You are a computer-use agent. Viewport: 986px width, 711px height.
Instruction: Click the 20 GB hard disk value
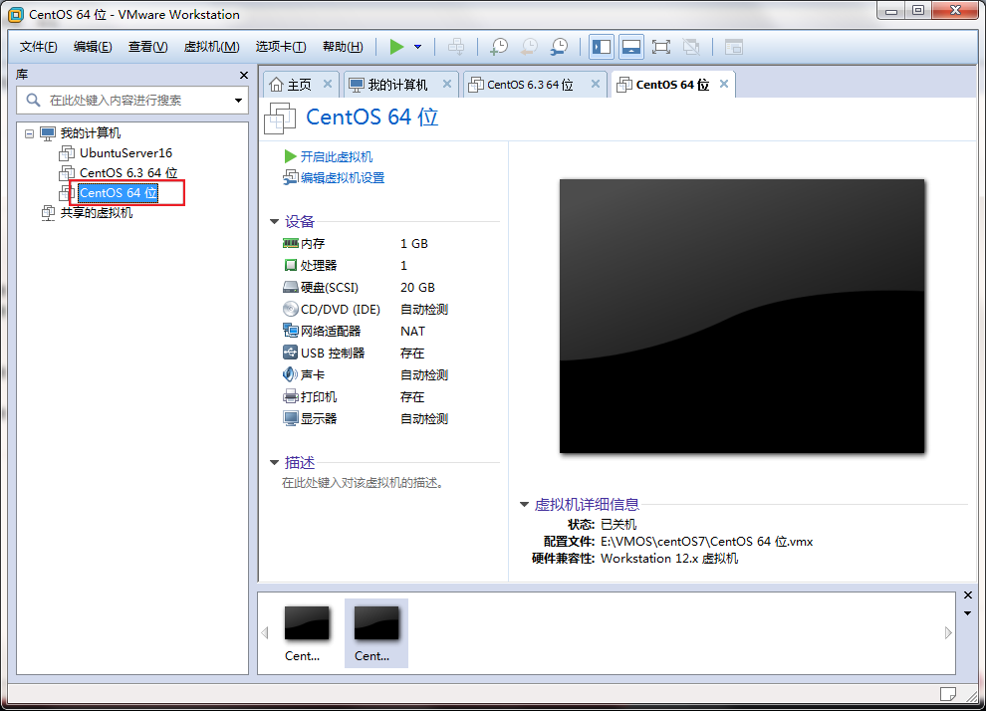click(417, 288)
